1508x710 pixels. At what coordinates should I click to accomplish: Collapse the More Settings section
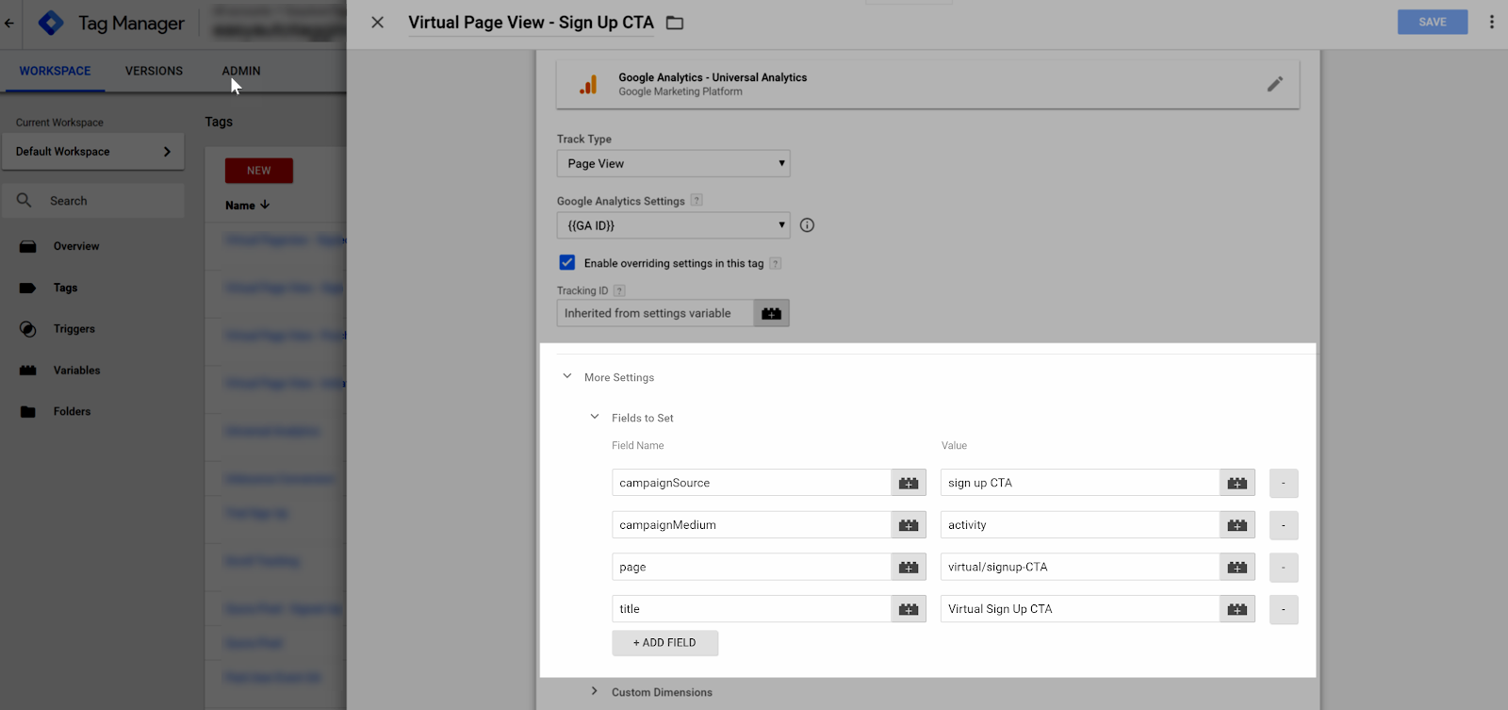coord(567,376)
